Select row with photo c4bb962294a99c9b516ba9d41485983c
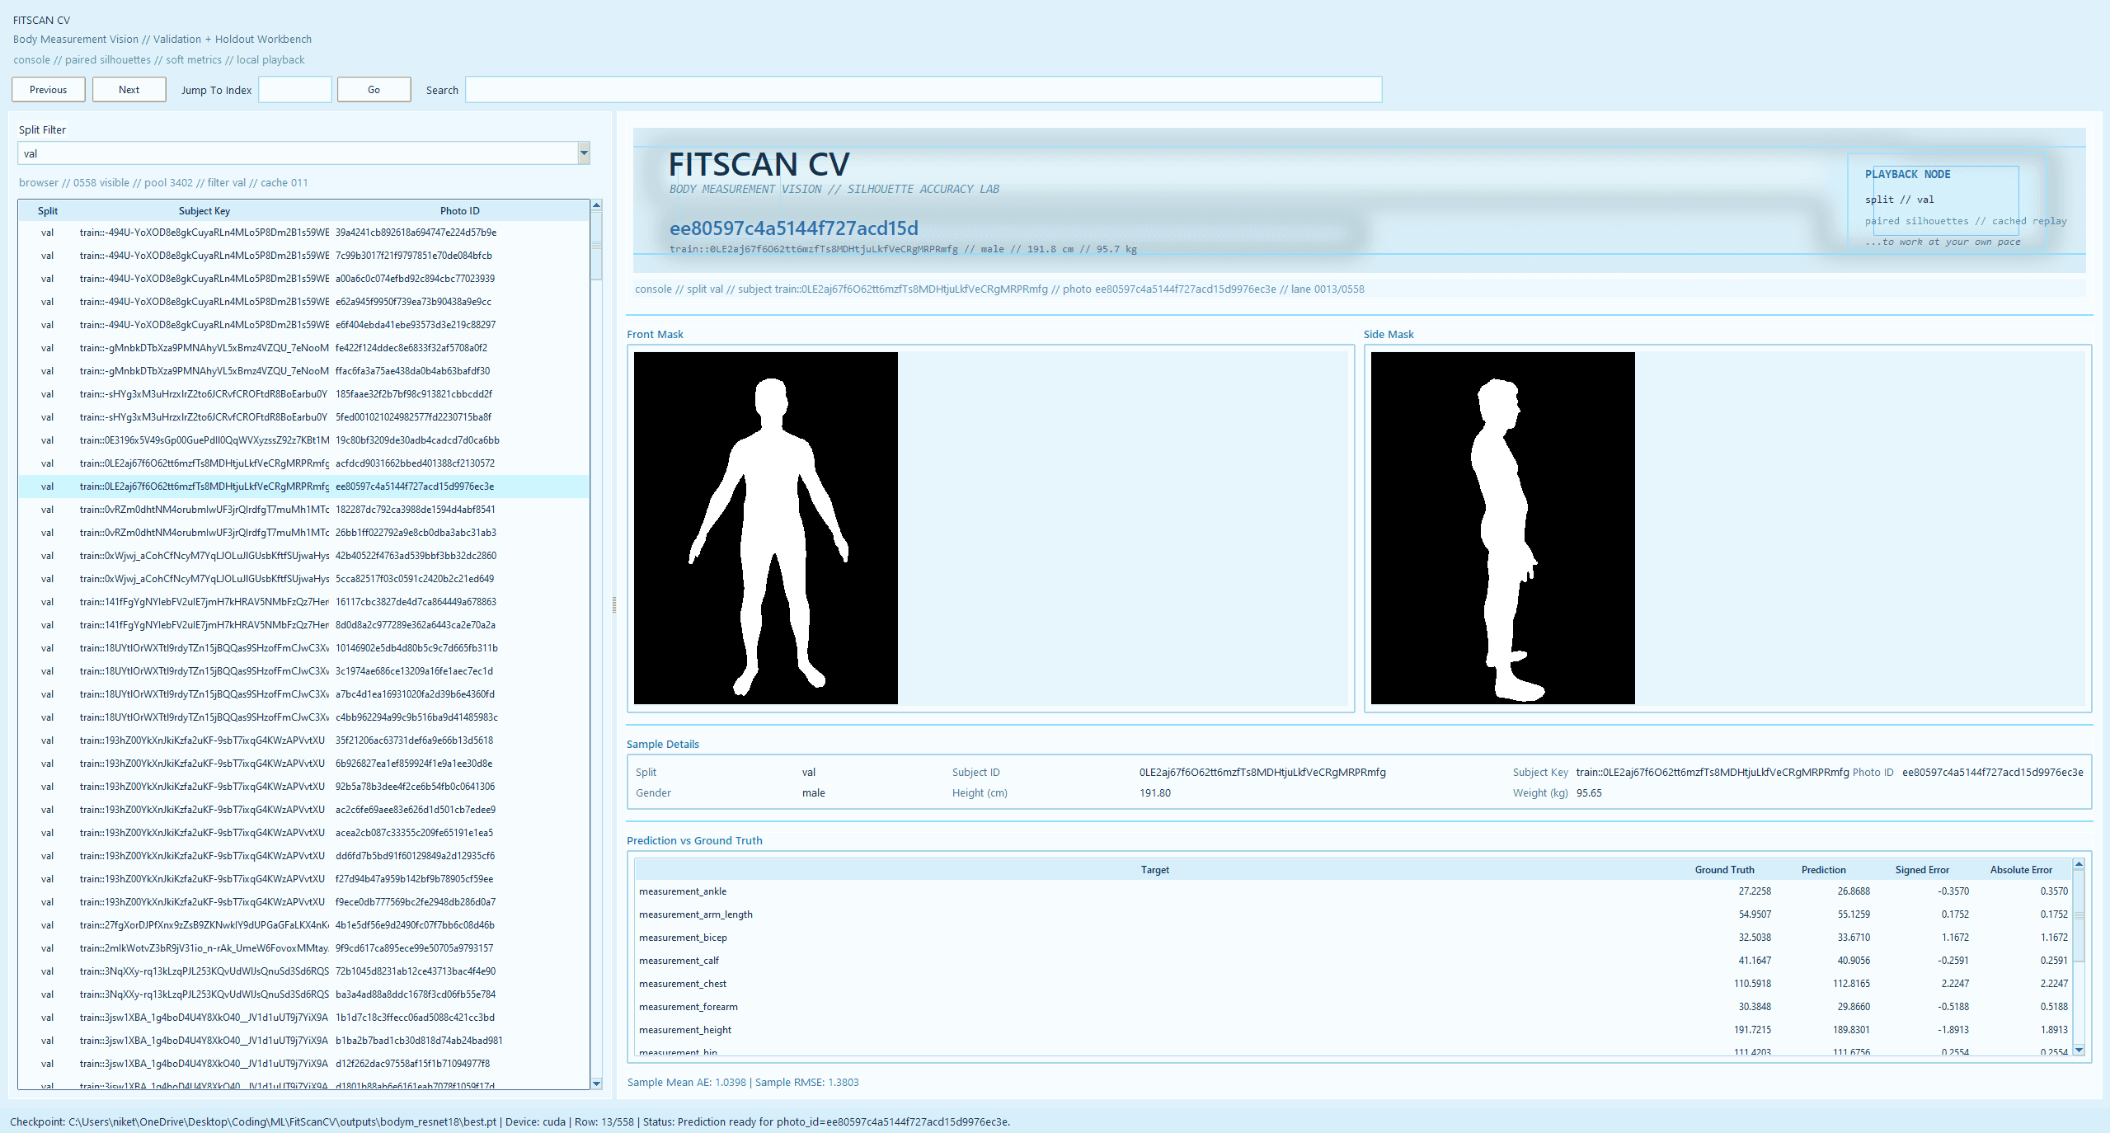The width and height of the screenshot is (2110, 1133). point(303,717)
